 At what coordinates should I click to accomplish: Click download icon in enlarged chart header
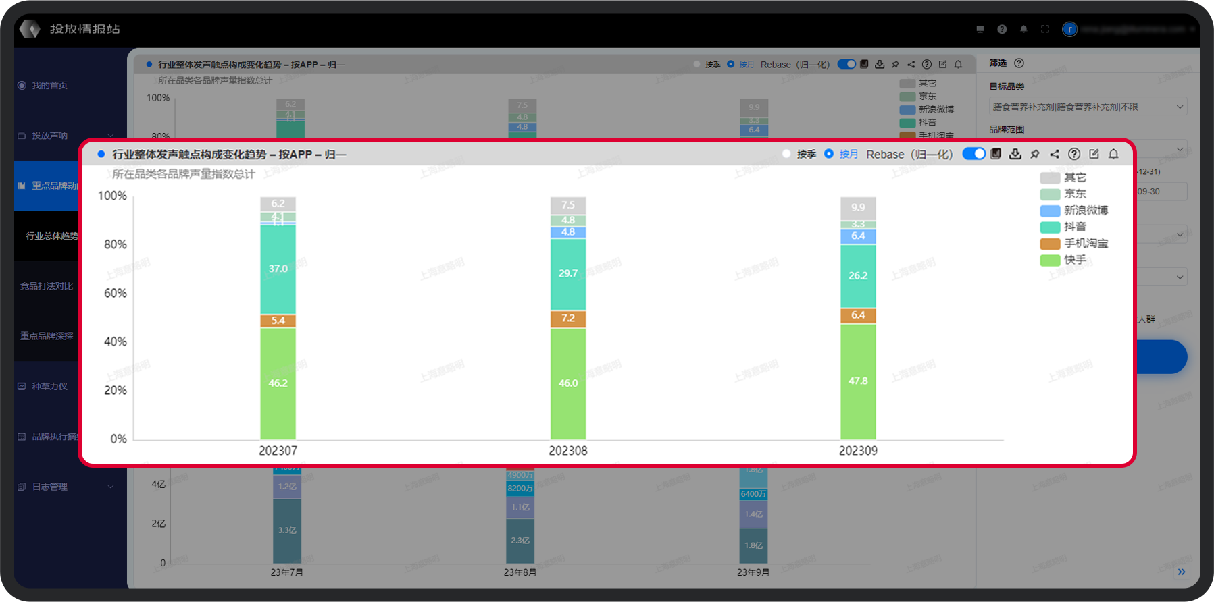coord(1015,154)
